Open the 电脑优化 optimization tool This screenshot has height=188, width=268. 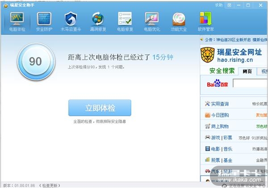click(x=152, y=22)
